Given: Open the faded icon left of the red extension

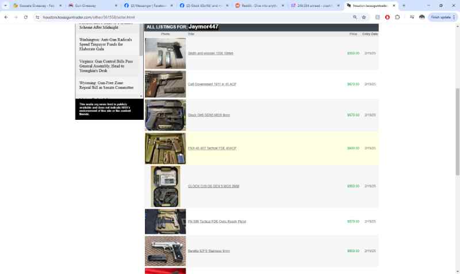Looking at the screenshot, I should click(378, 17).
